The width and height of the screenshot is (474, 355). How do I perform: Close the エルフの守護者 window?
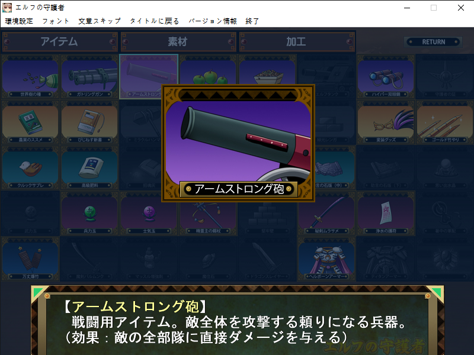(x=460, y=8)
